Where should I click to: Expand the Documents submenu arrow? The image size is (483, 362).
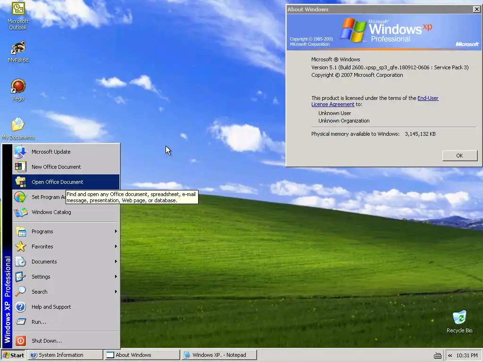pos(116,261)
